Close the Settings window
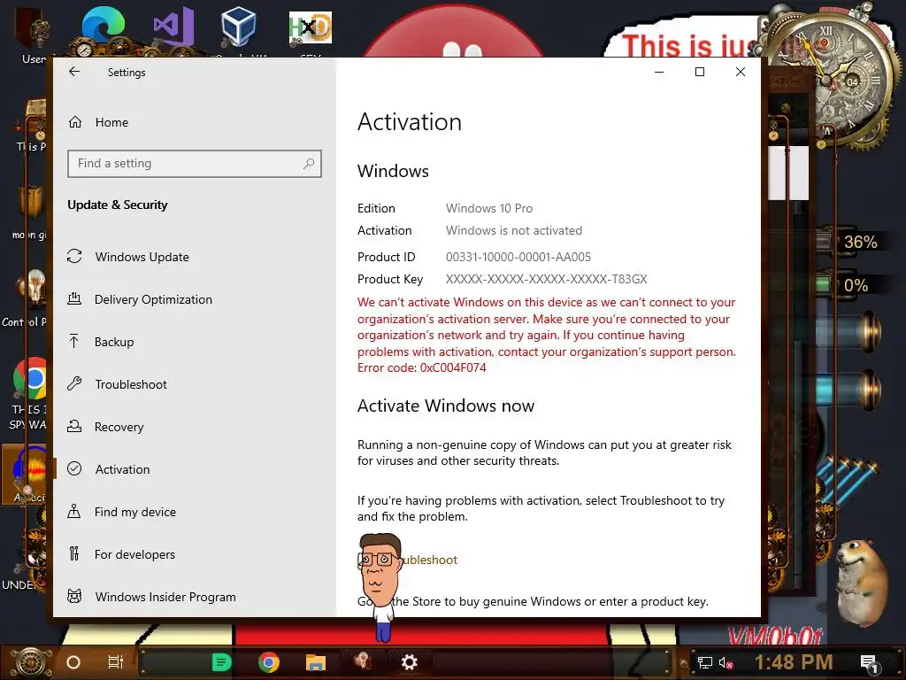 pos(741,72)
